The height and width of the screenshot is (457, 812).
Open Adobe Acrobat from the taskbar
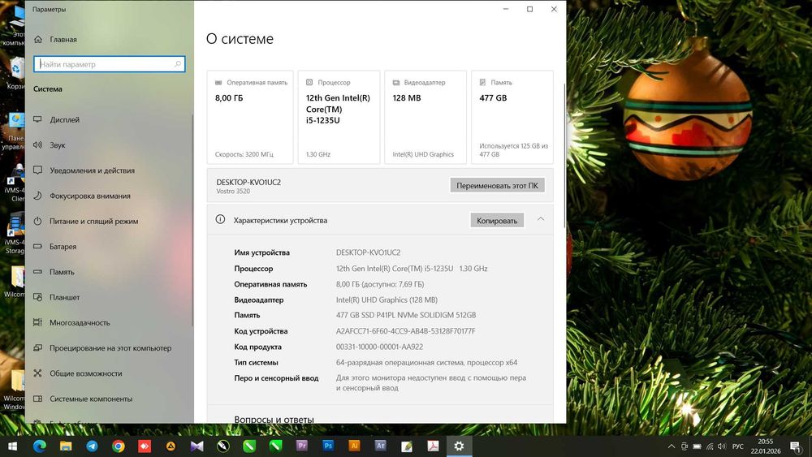[x=433, y=446]
